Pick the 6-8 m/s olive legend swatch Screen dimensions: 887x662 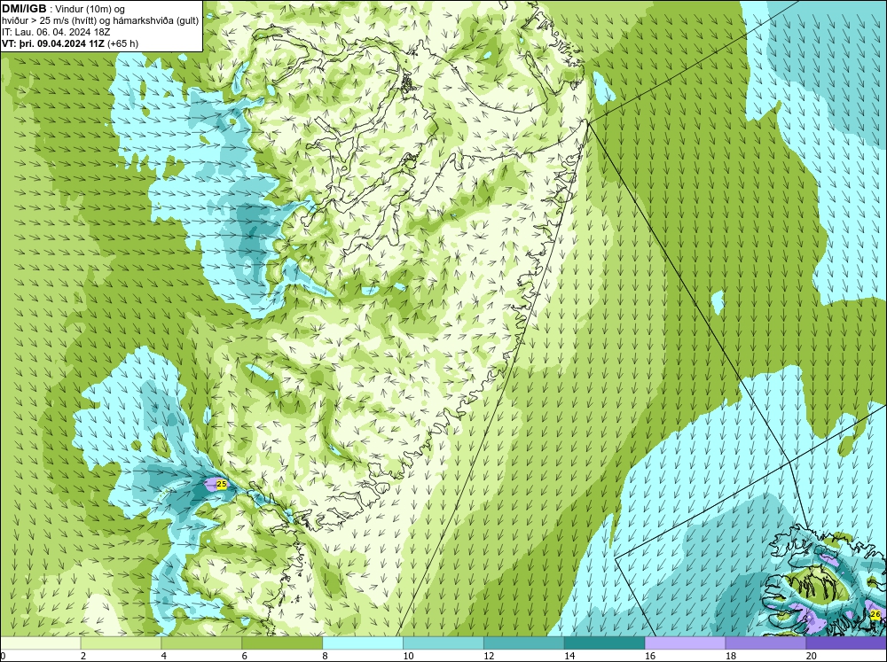pyautogui.click(x=282, y=643)
